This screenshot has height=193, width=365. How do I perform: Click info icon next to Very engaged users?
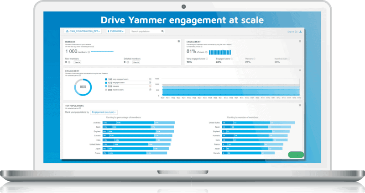207,59
